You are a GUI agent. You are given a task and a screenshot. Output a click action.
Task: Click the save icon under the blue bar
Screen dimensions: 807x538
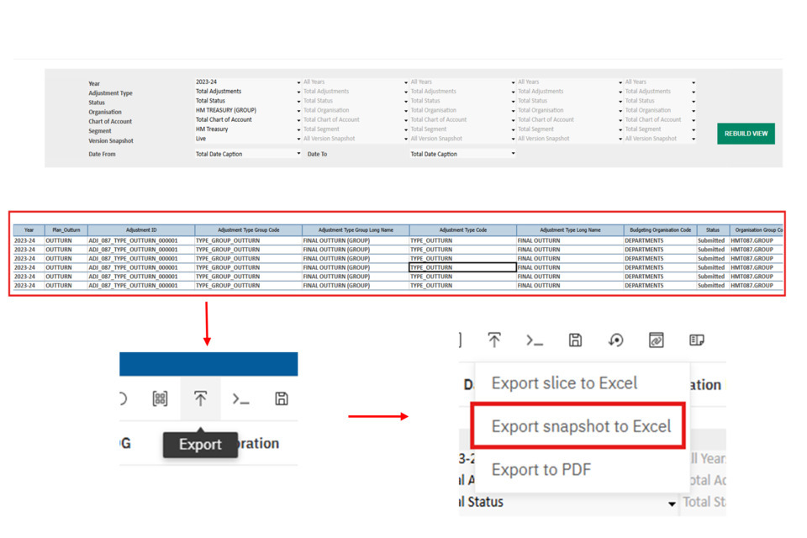pyautogui.click(x=282, y=399)
